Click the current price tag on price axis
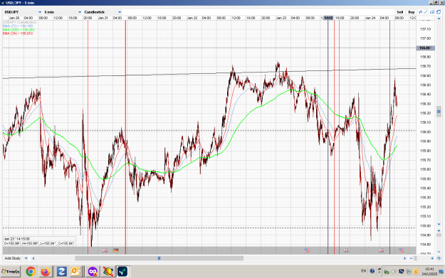 click(425, 48)
